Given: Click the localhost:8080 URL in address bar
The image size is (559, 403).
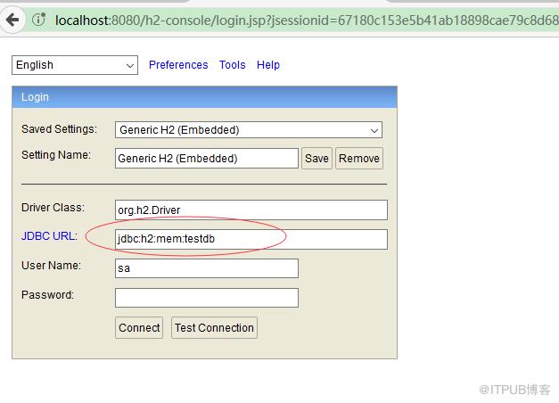Looking at the screenshot, I should point(307,21).
